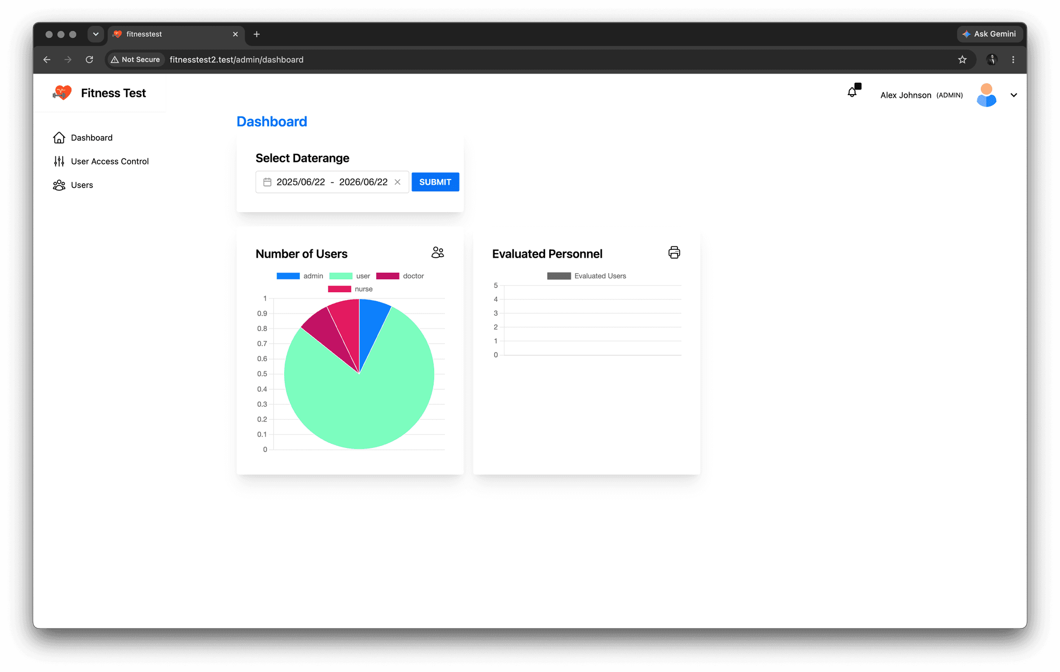Viewport: 1060px width, 672px height.
Task: Go back in browser history
Action: click(47, 59)
